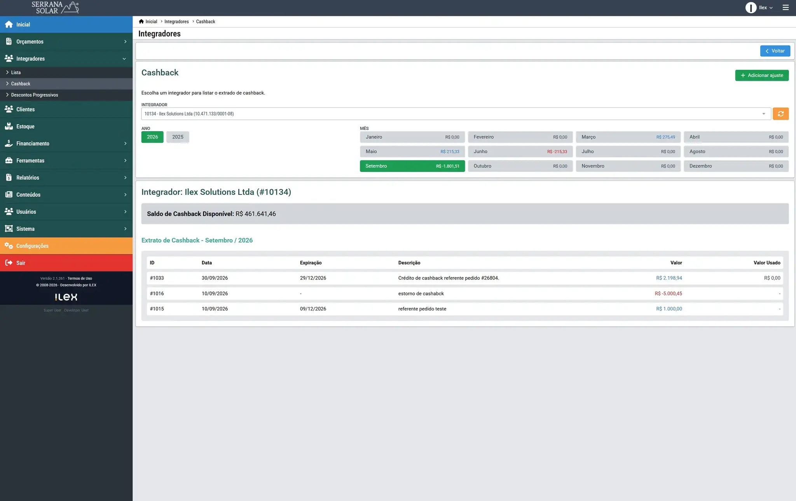Click the orange refresh integrator icon button
The width and height of the screenshot is (796, 501).
pos(780,114)
